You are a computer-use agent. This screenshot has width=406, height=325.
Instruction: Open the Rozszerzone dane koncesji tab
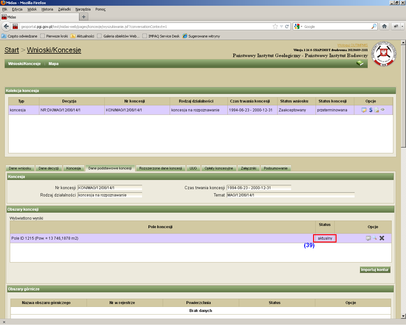[x=160, y=168]
